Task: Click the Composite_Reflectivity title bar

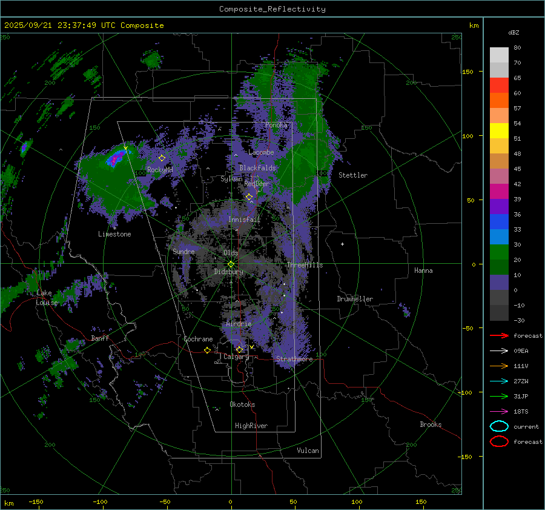Action: [x=272, y=8]
